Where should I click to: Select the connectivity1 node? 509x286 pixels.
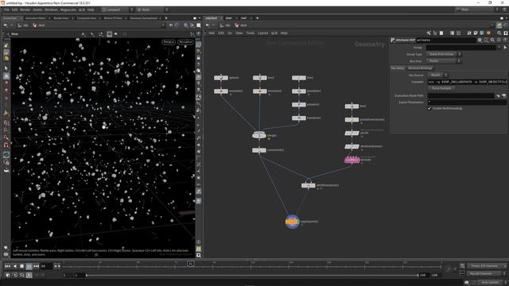[259, 150]
